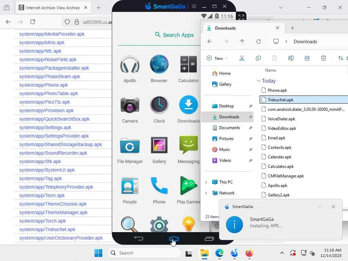Click the taskbar Search box
This screenshot has height=261, width=348.
pyautogui.click(x=144, y=253)
